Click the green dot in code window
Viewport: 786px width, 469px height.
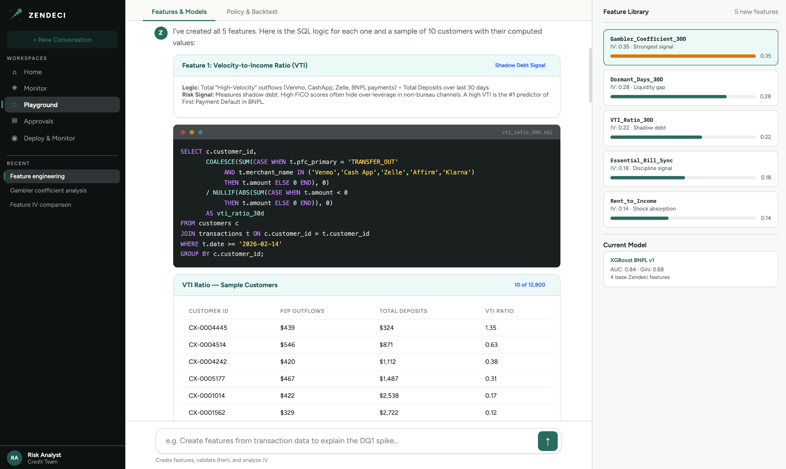coord(201,132)
